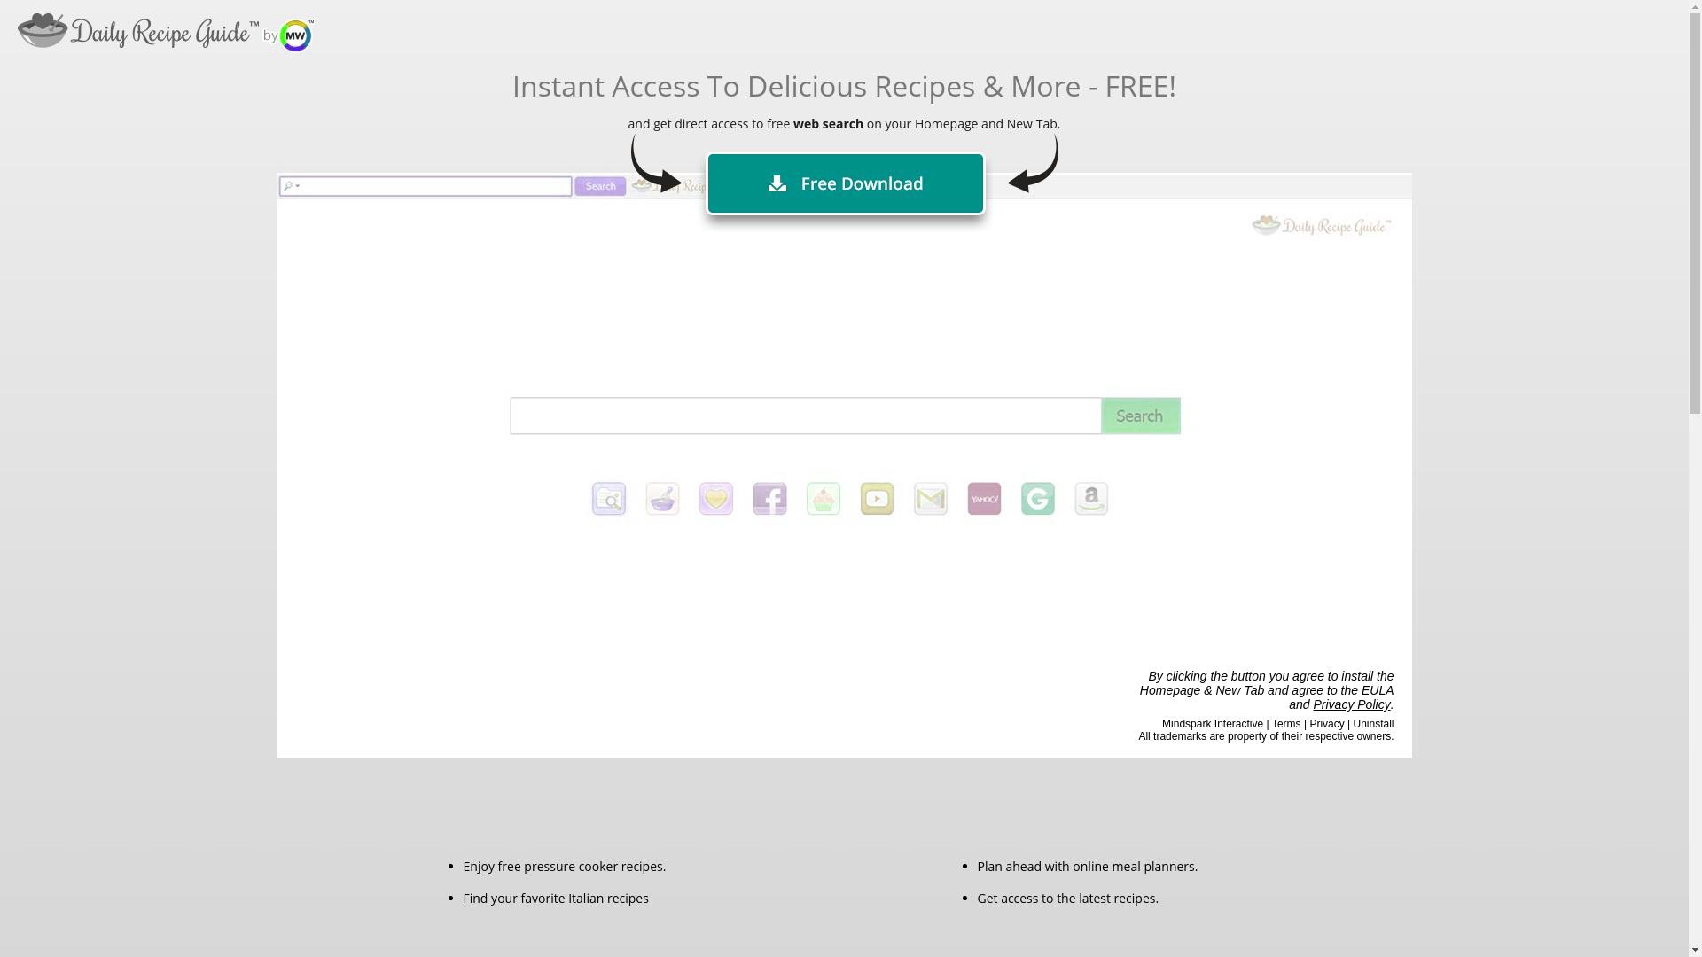Click the MW logo badge

[295, 35]
